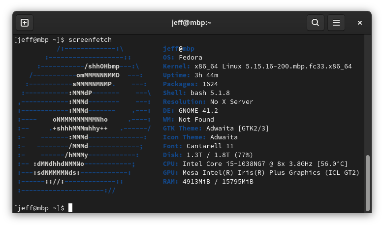This screenshot has width=384, height=227.
Task: Click the resolution value No X Server
Action: pos(232,102)
